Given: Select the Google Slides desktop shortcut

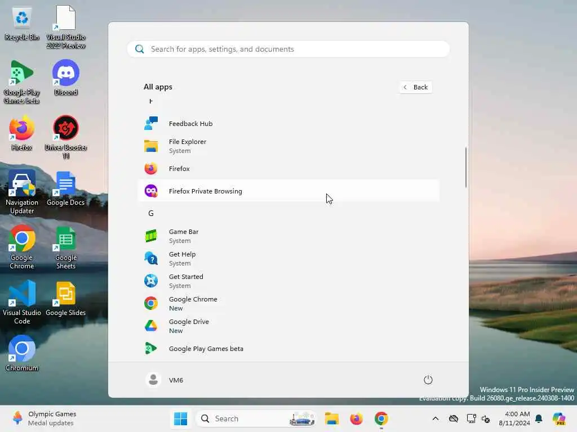Looking at the screenshot, I should [x=66, y=298].
